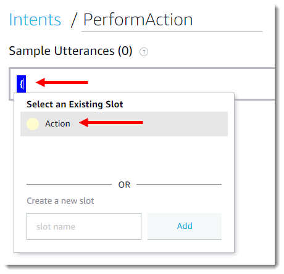Click the Create a new slot label
284x274 pixels.
click(x=61, y=201)
